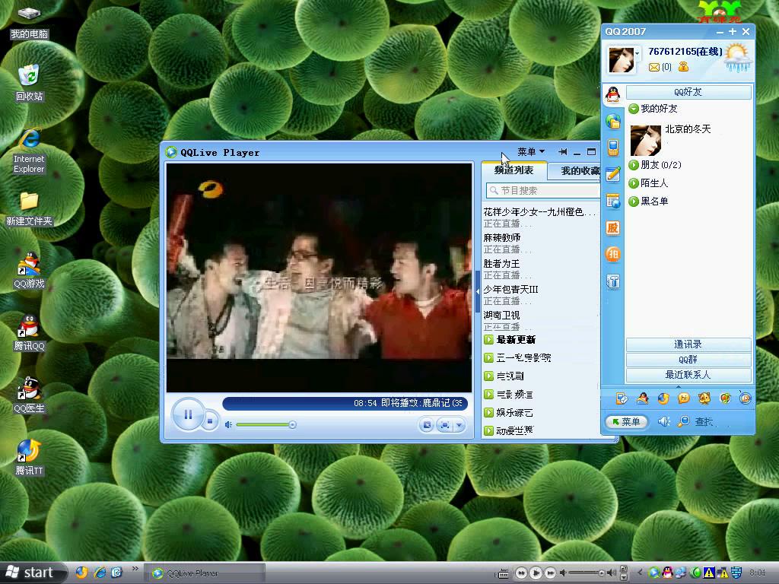Toggle QQ sound speaker icon
Image resolution: width=779 pixels, height=584 pixels.
pos(663,421)
